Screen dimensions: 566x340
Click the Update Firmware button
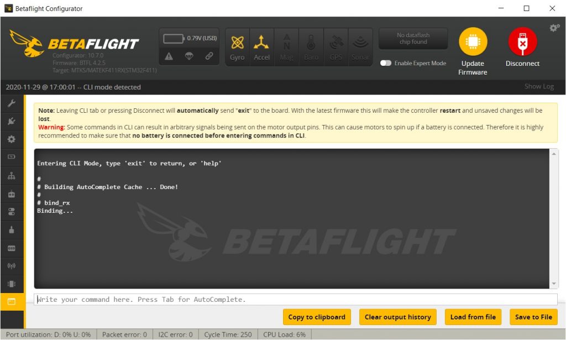click(x=473, y=51)
